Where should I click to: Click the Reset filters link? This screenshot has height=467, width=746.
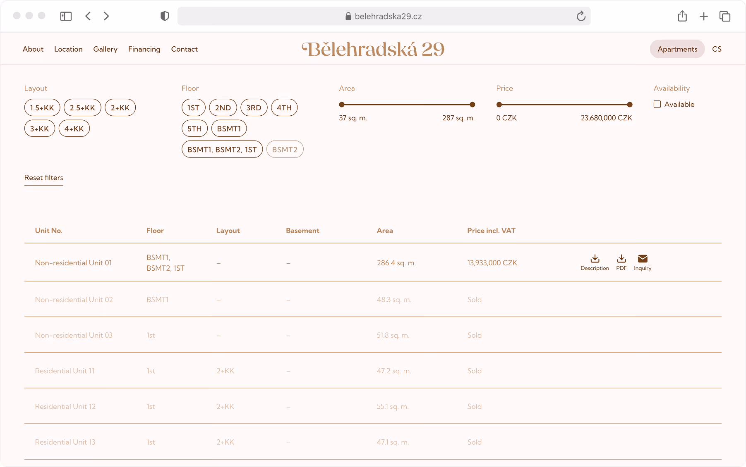[43, 178]
